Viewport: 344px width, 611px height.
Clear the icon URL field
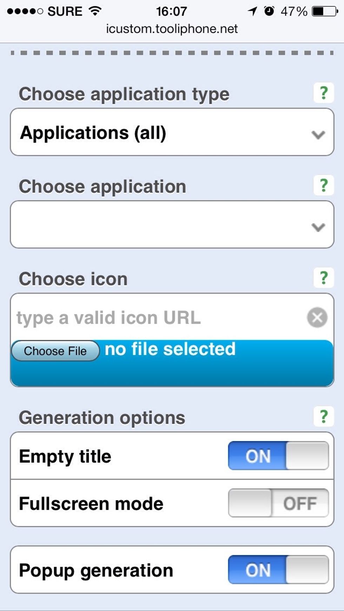[x=317, y=317]
